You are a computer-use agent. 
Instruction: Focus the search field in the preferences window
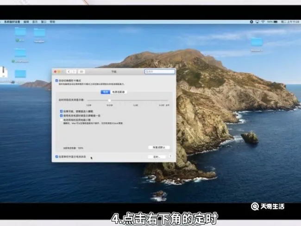(x=159, y=71)
